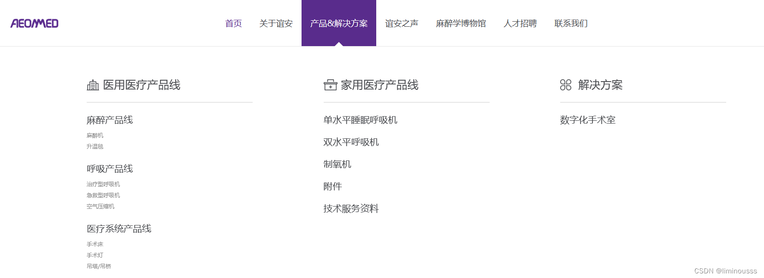The width and height of the screenshot is (764, 278).
Task: Open the 制氧机 link
Action: point(337,164)
